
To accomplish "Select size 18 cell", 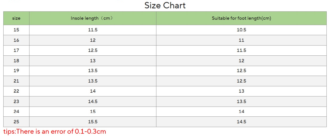I will tap(16, 61).
